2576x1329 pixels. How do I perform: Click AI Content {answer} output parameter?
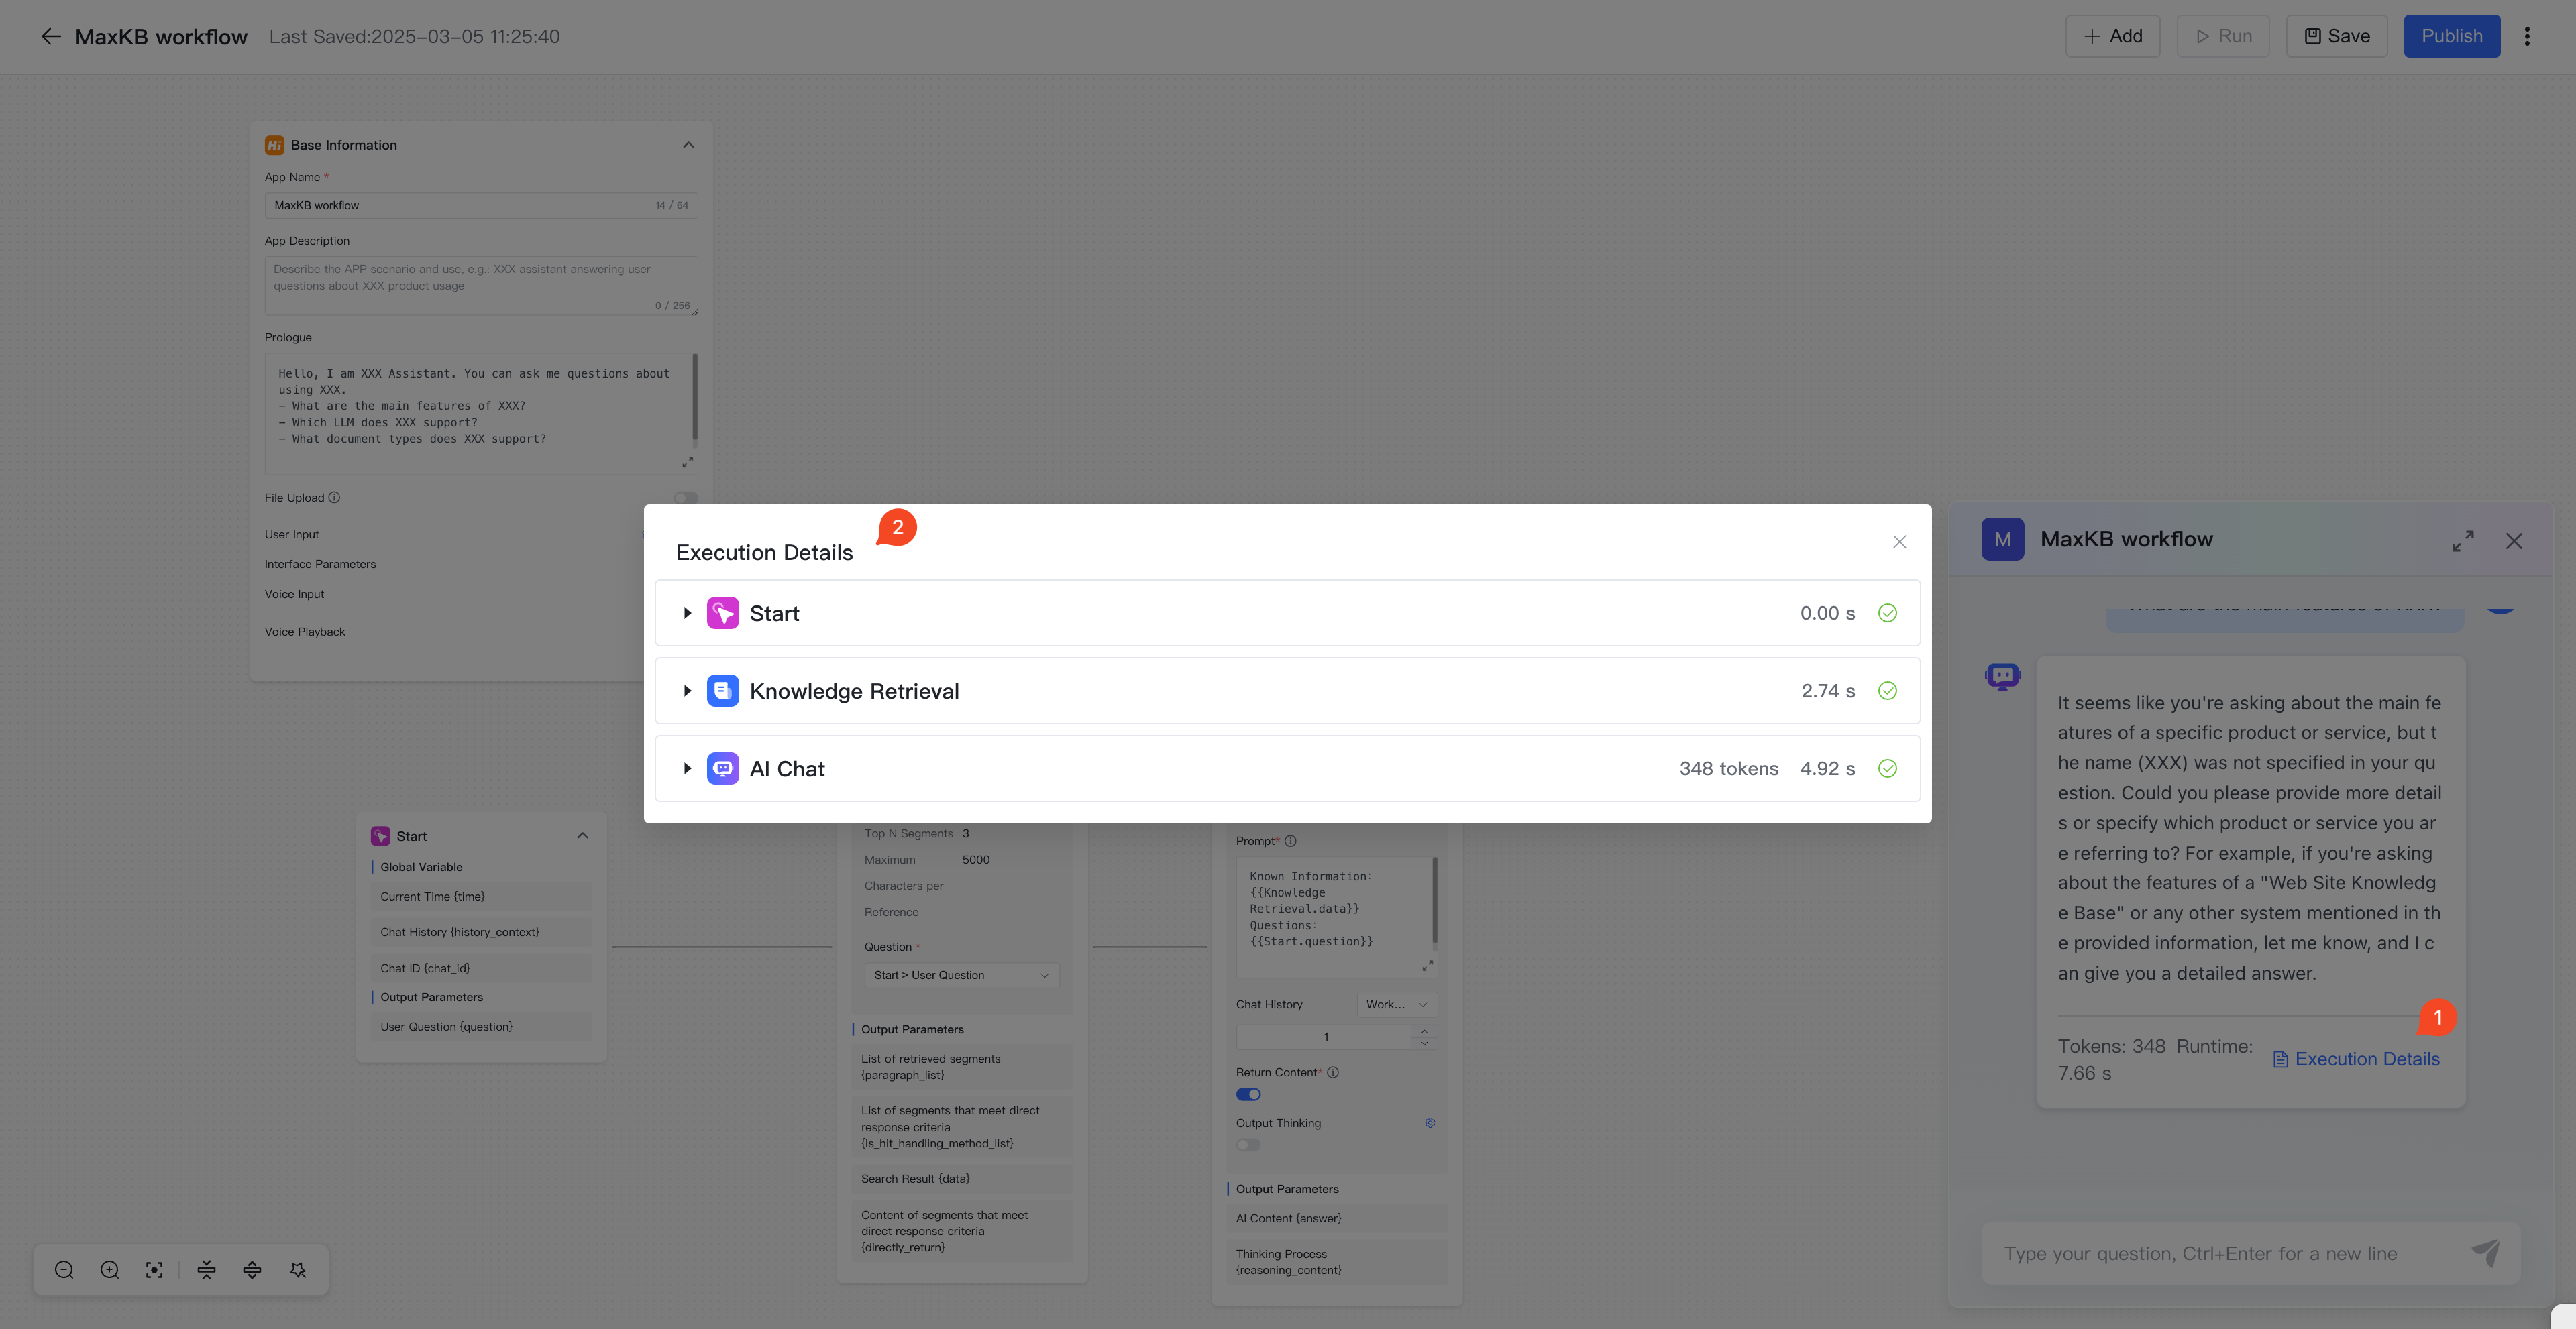click(x=1336, y=1218)
